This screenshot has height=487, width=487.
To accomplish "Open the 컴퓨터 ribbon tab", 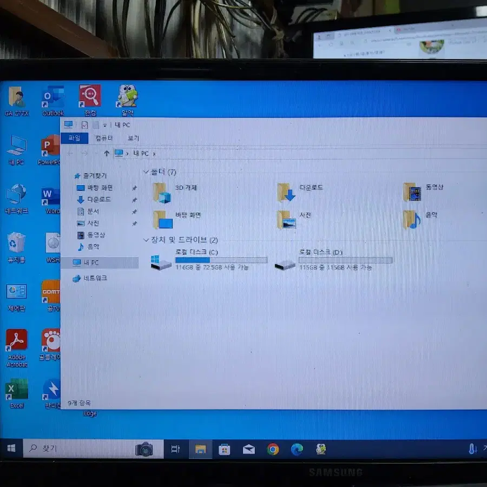I will click(104, 138).
